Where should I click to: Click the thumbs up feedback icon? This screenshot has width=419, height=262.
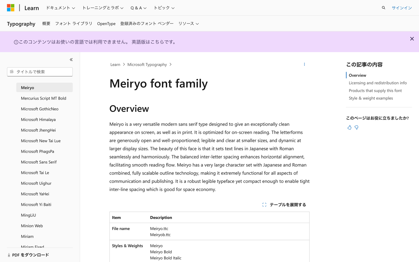click(x=349, y=127)
